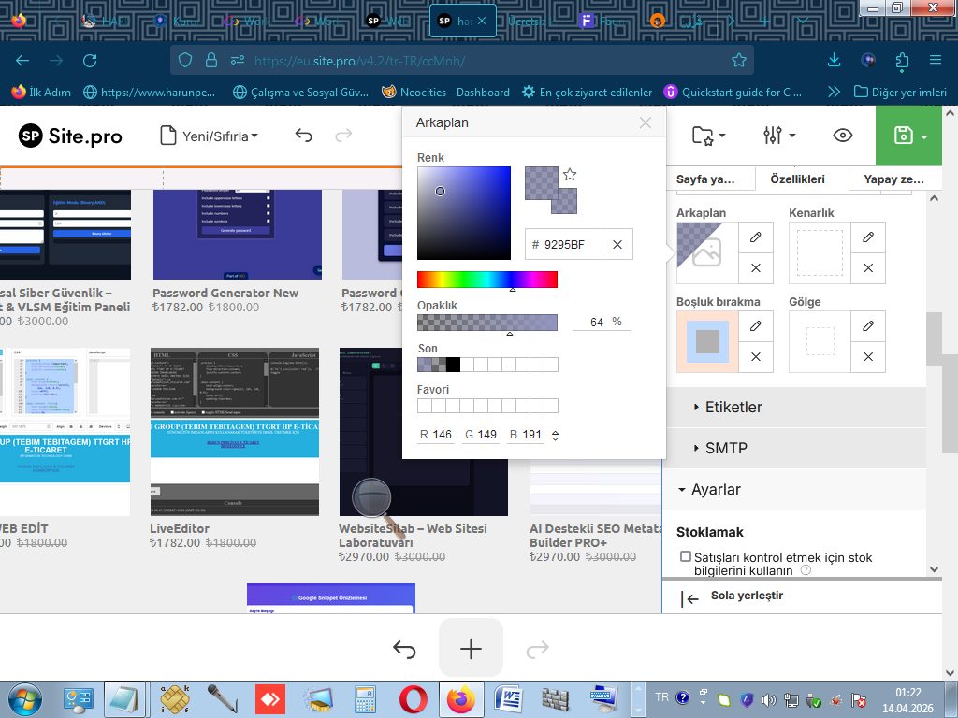Enable stock info checkbox under Stoklamak

(x=686, y=557)
